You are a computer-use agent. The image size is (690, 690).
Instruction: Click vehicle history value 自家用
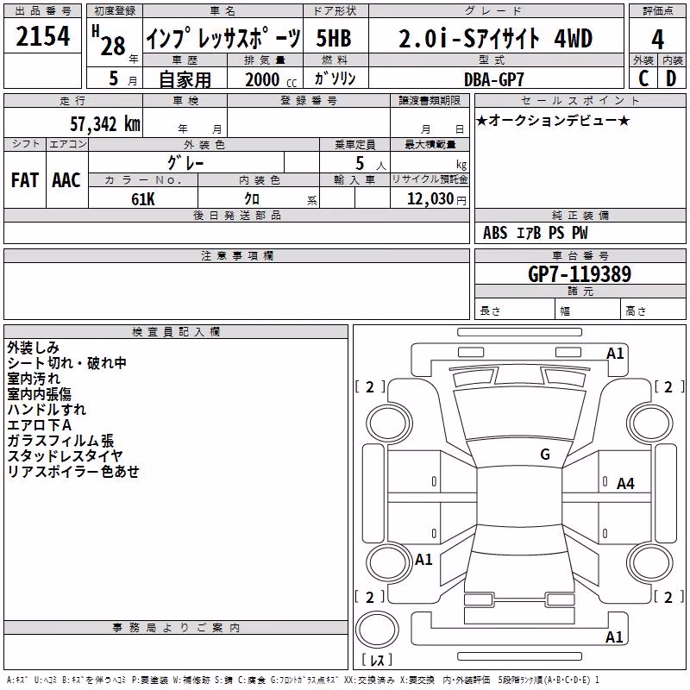coord(185,79)
